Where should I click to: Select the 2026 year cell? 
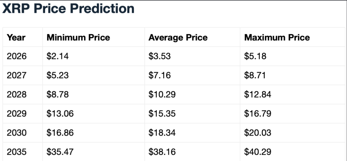click(17, 56)
